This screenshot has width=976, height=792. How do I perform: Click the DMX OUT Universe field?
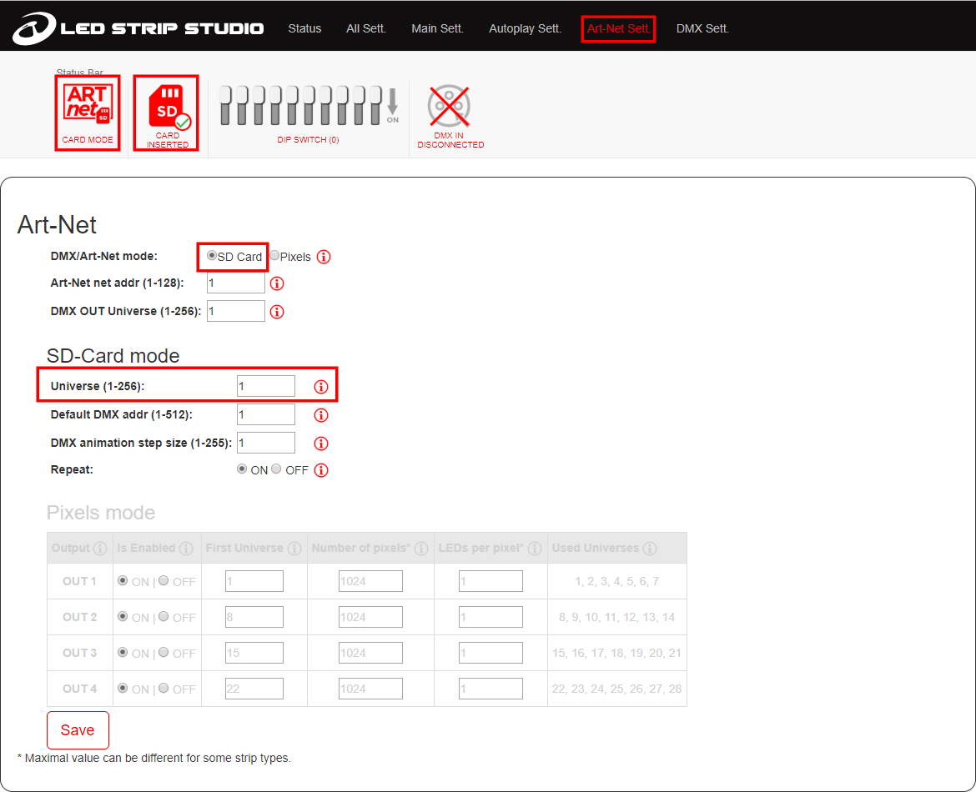click(236, 311)
